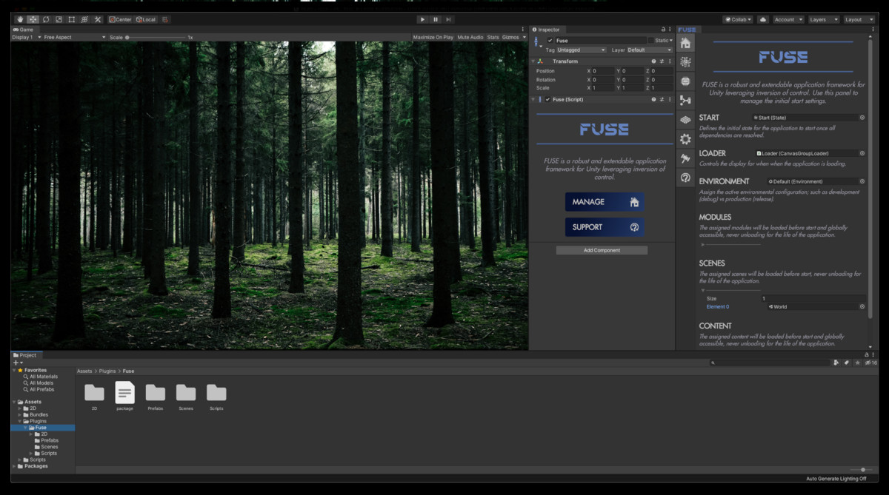This screenshot has height=495, width=889.
Task: Toggle Mute Audio in Game view
Action: (x=470, y=37)
